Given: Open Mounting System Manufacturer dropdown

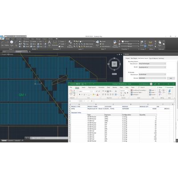Looking at the screenshot, I should pyautogui.click(x=152, y=64).
